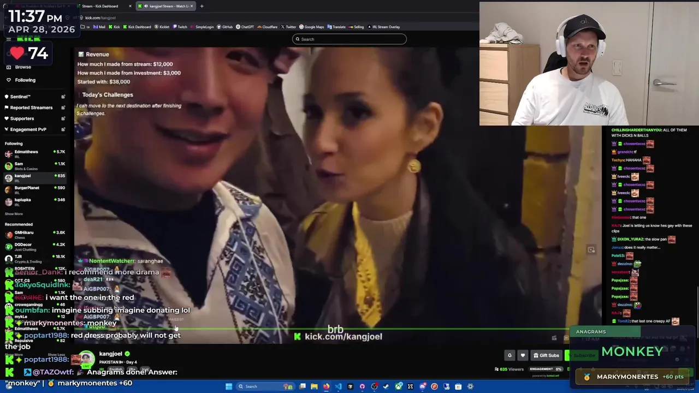Open Sam's Slots & Casino channel

coord(35,165)
